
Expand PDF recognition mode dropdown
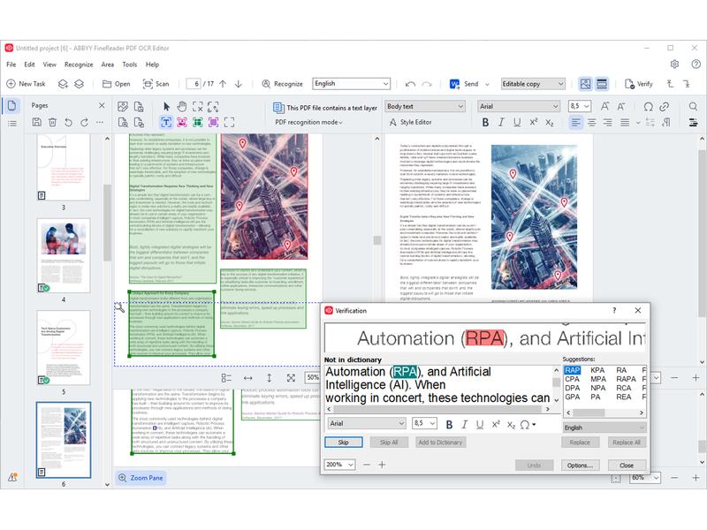point(308,122)
